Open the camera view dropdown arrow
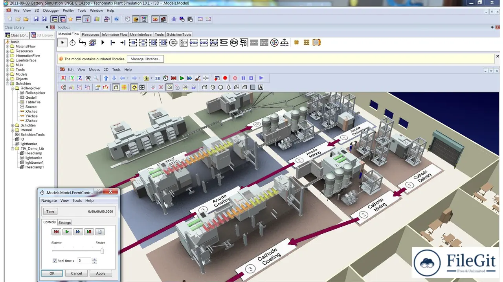 pyautogui.click(x=151, y=78)
